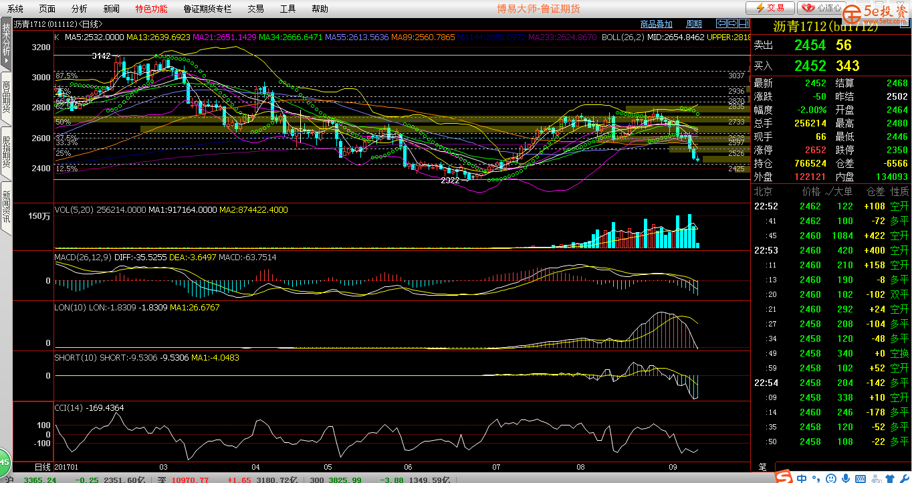The width and height of the screenshot is (912, 483).
Task: Click the smiley emoji icon
Action: (830, 478)
